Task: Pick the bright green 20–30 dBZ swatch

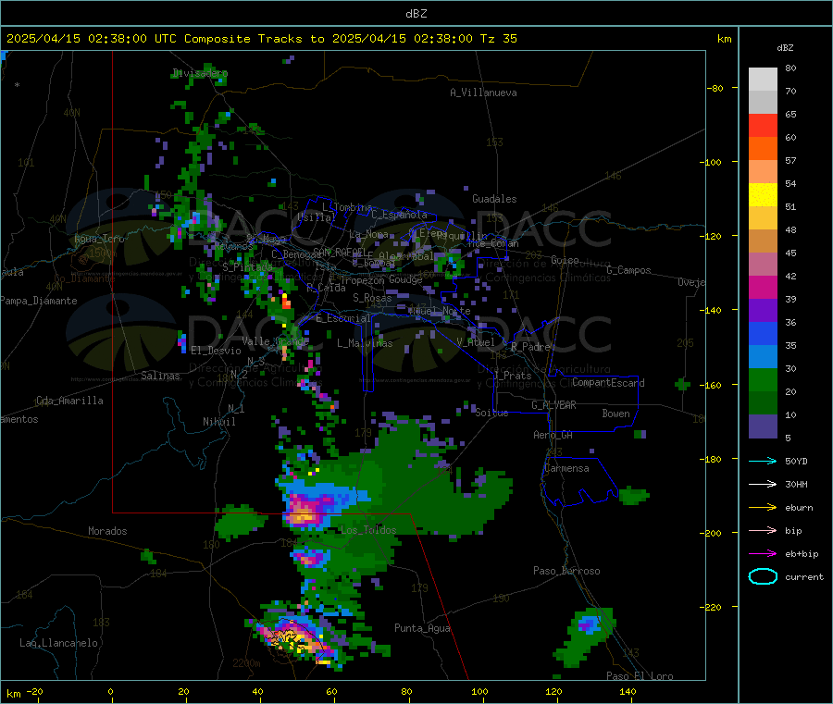Action: (x=763, y=380)
